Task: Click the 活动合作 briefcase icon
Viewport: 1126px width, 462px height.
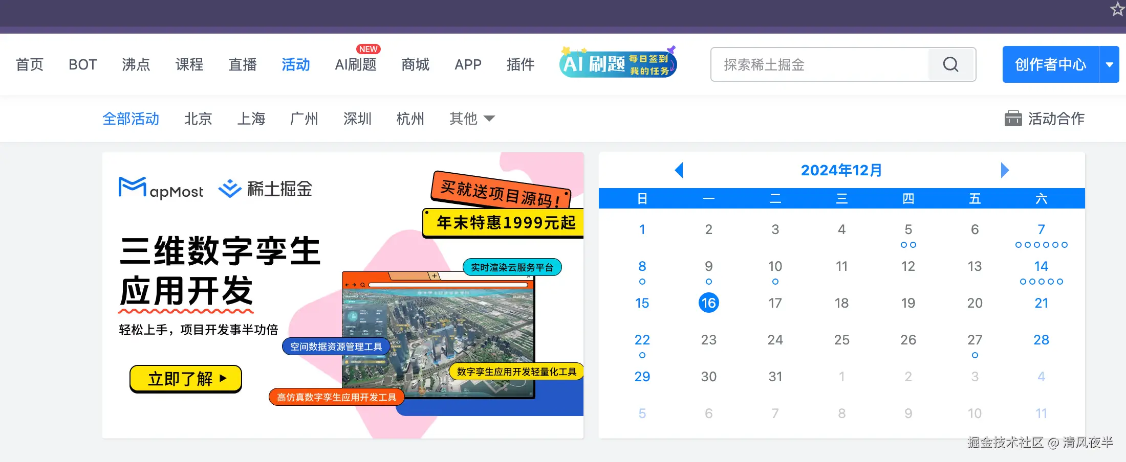Action: (1013, 119)
